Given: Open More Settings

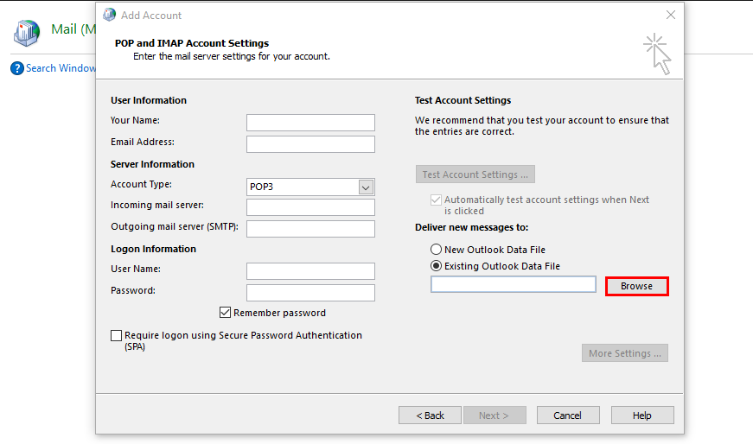Looking at the screenshot, I should coord(625,353).
